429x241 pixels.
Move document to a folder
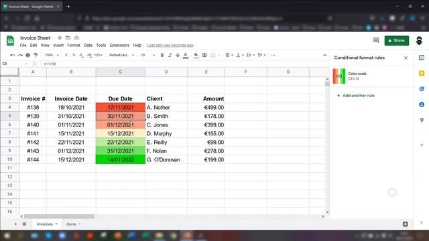[x=68, y=37]
